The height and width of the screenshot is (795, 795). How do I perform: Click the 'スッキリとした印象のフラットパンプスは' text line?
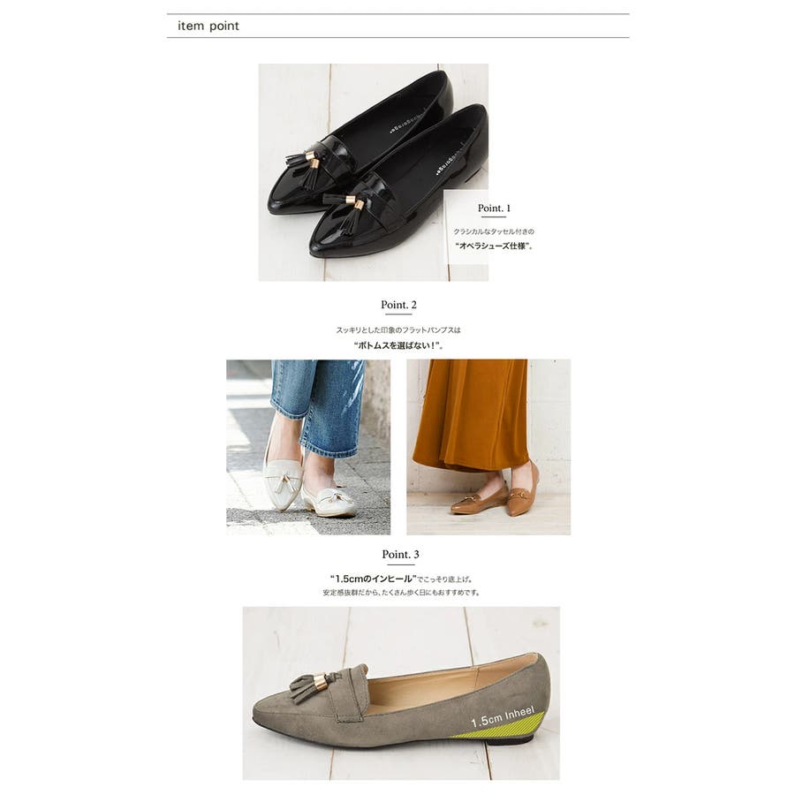pyautogui.click(x=398, y=330)
